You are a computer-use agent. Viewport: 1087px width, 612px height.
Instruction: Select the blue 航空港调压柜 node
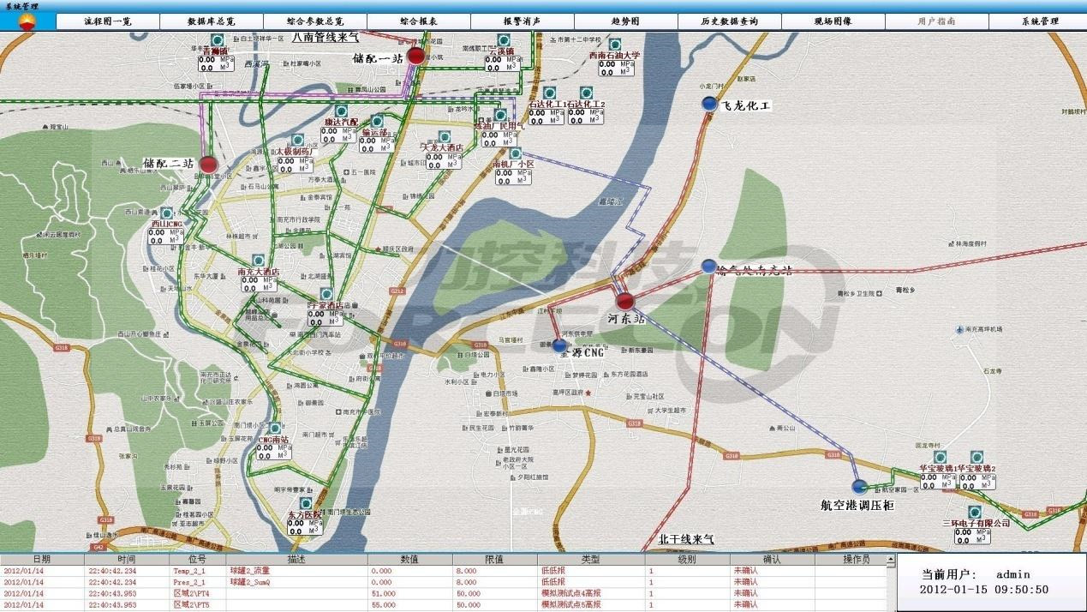(x=859, y=487)
